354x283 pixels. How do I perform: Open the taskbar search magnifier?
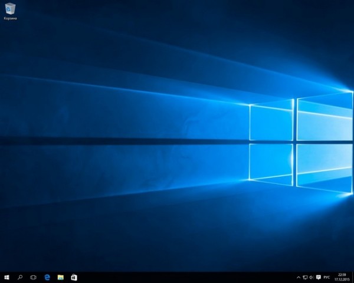(x=20, y=277)
